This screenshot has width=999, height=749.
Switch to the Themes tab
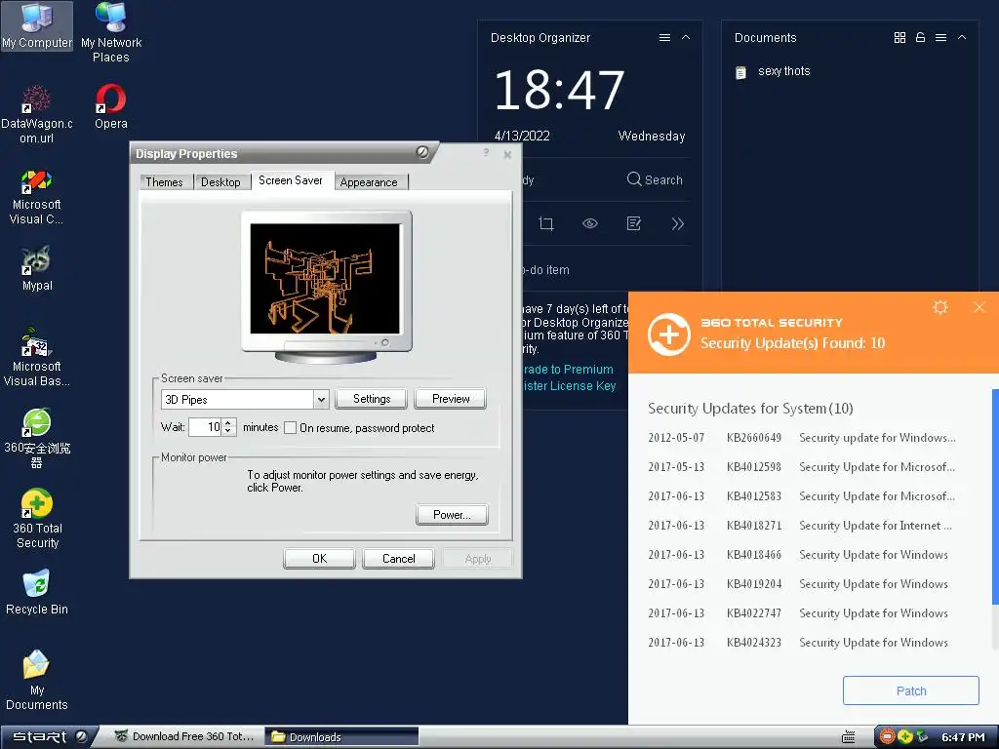[x=164, y=182]
